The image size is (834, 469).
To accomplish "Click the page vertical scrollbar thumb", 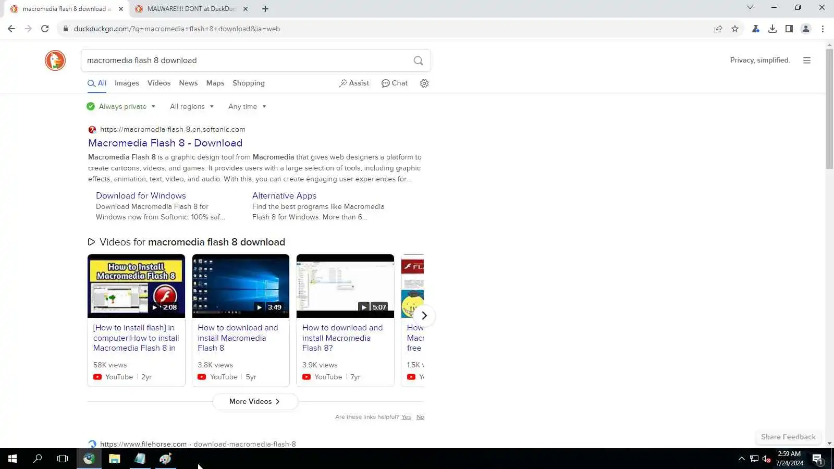I will [x=829, y=108].
